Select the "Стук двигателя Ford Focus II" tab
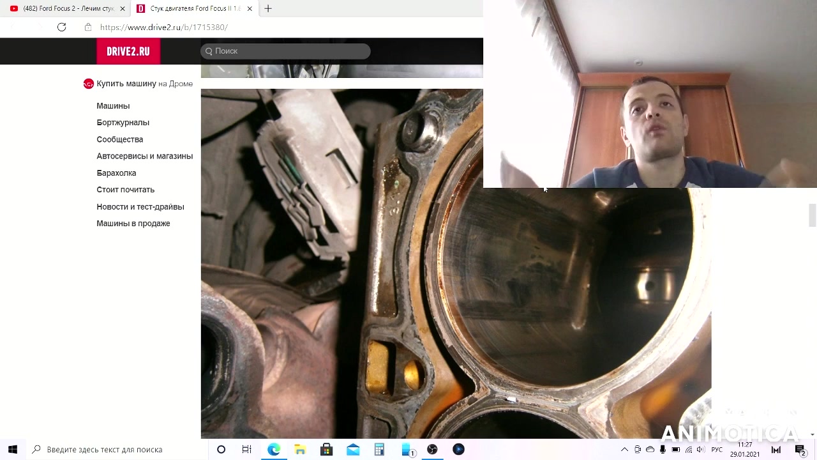This screenshot has height=460, width=817. click(x=193, y=9)
